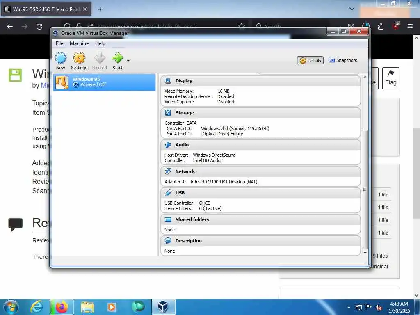Click the Description speech bubble icon
This screenshot has height=315, width=420.
[x=168, y=240]
